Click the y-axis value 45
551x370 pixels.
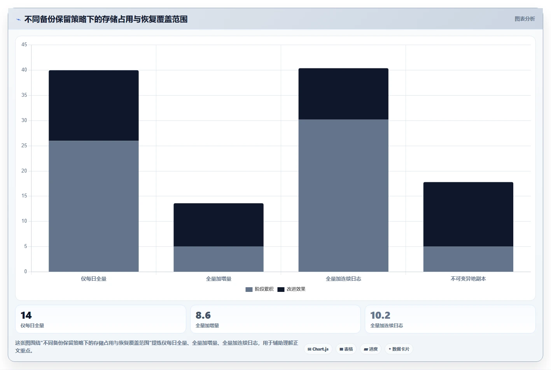click(24, 45)
